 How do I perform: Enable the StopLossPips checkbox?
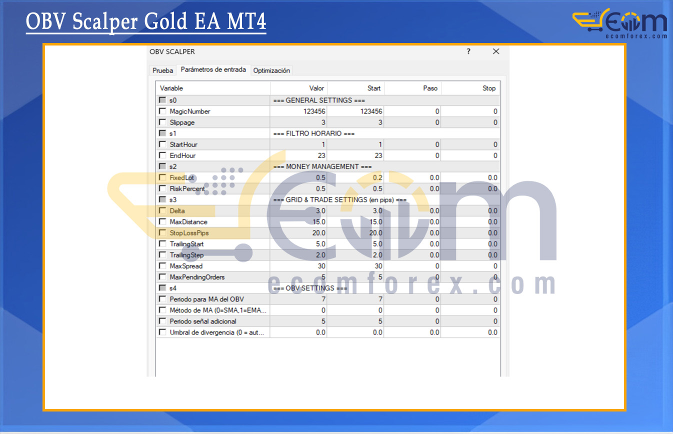[x=162, y=233]
